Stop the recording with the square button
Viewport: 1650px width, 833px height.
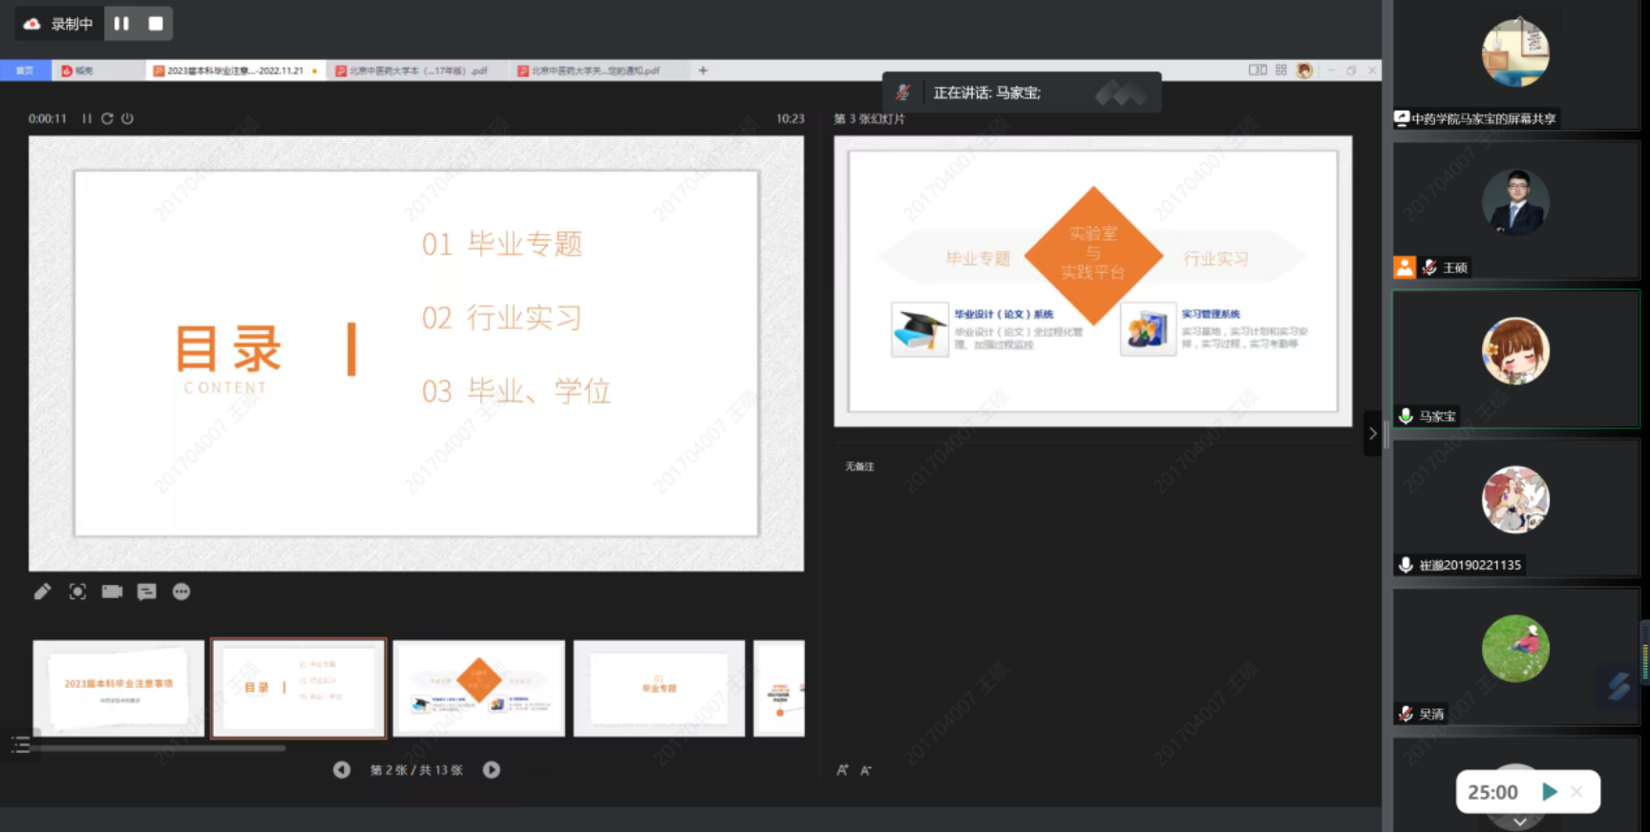[x=156, y=24]
